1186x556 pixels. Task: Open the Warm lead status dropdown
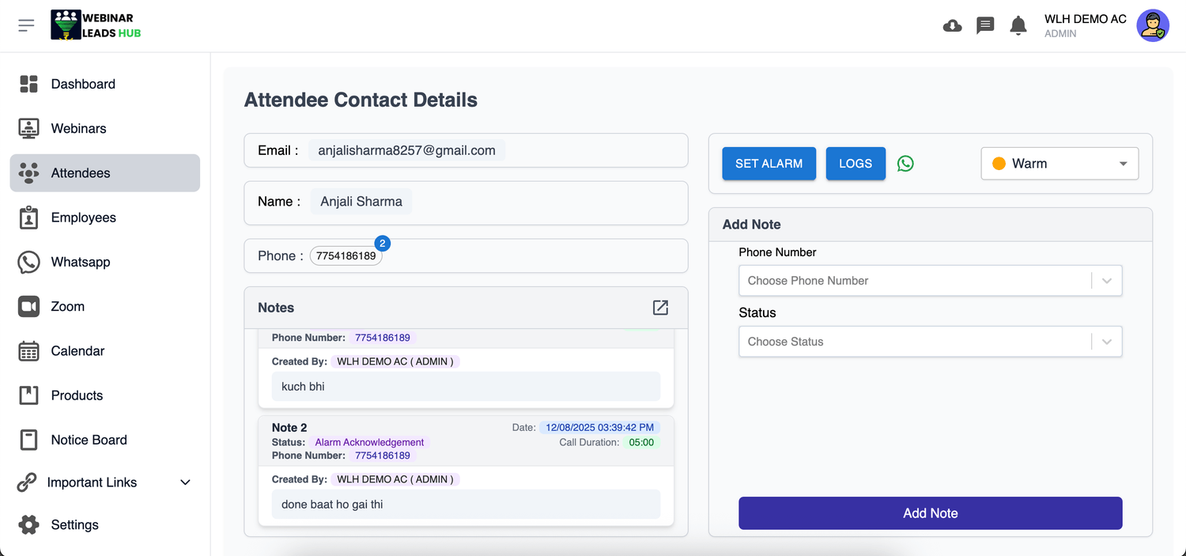click(x=1059, y=164)
